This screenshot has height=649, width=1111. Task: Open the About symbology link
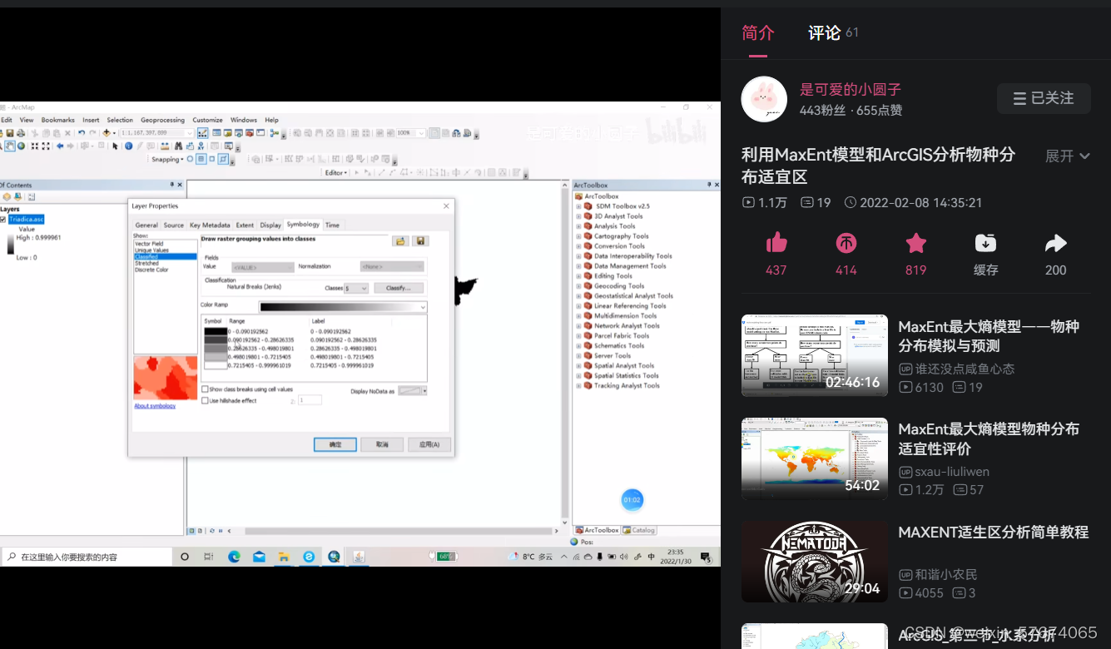pyautogui.click(x=155, y=406)
